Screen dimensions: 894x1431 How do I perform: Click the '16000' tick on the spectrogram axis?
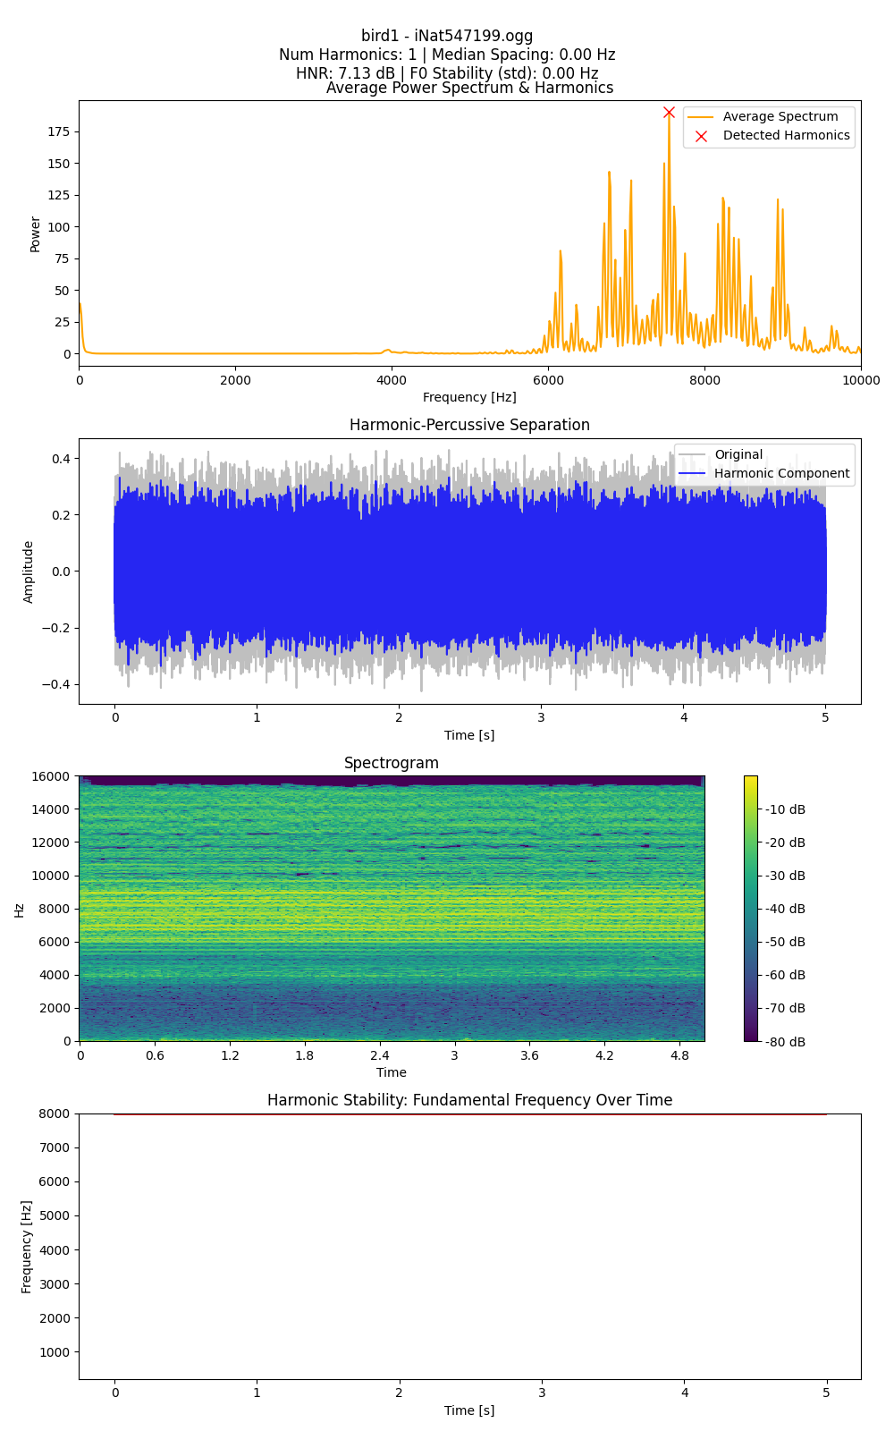coord(52,776)
